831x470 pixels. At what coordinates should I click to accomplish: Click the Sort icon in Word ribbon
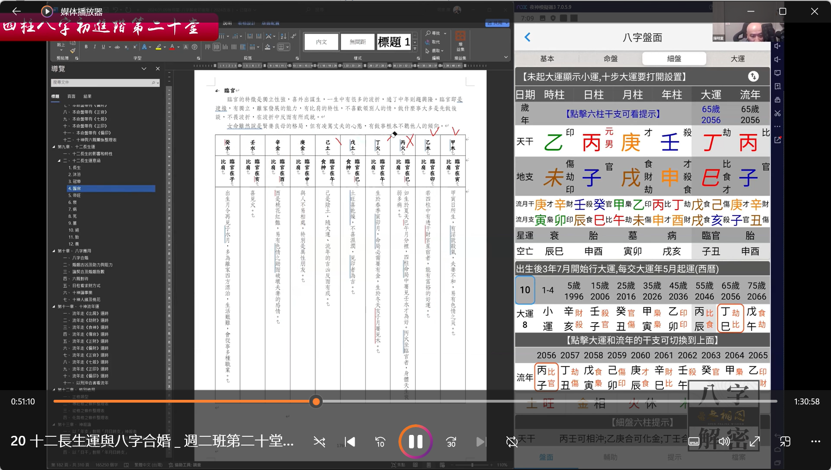[283, 36]
